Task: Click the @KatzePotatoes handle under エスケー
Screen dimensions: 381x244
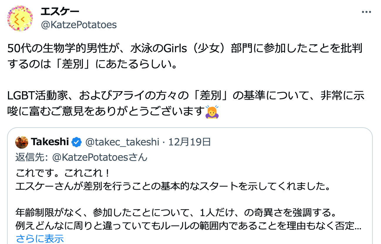Action: point(79,25)
